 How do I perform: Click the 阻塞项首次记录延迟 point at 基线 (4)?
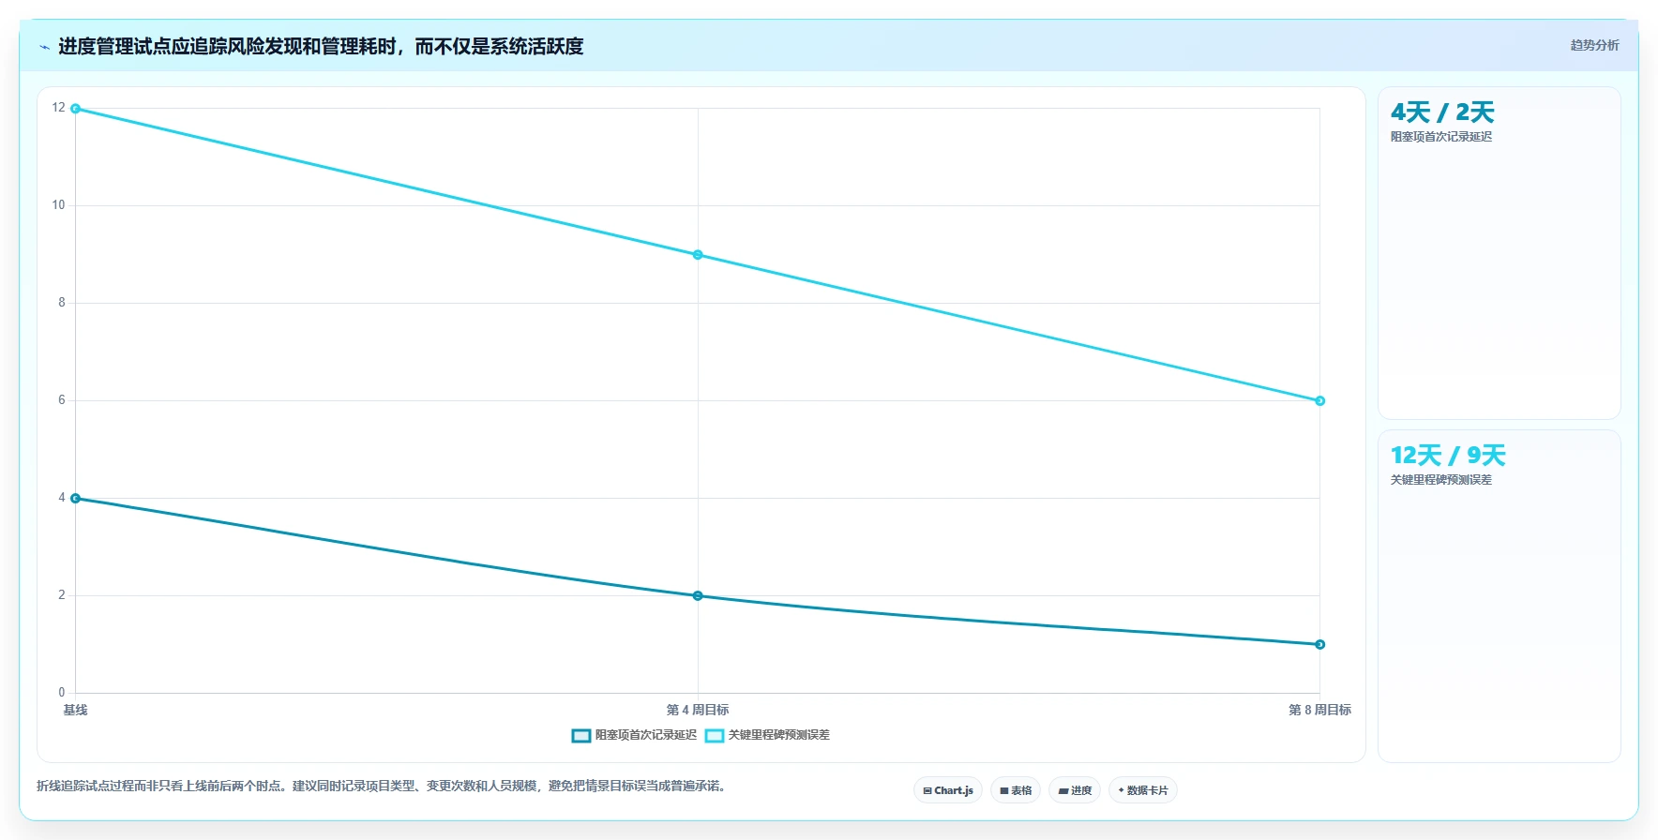(75, 499)
